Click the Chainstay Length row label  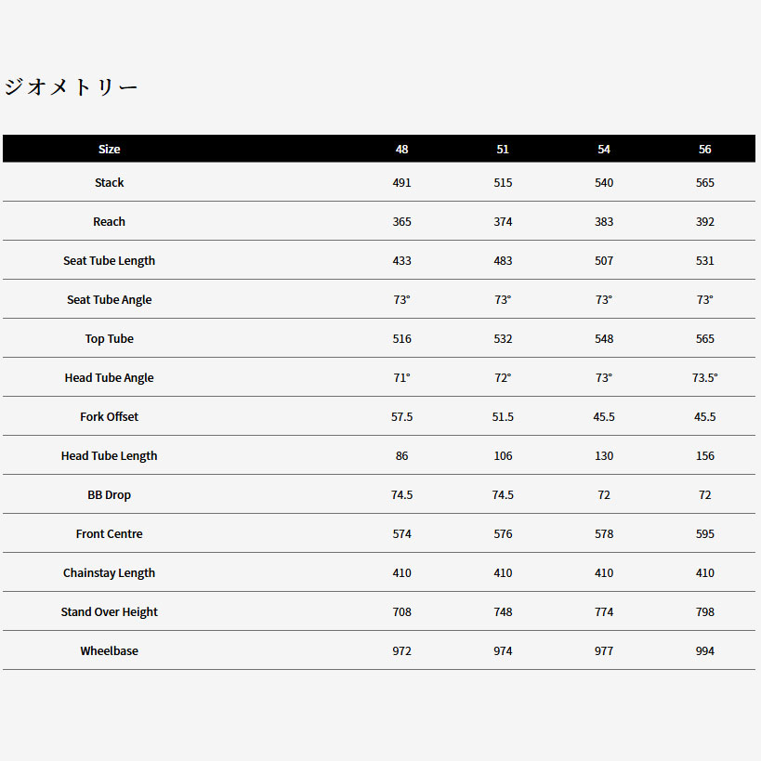(109, 573)
